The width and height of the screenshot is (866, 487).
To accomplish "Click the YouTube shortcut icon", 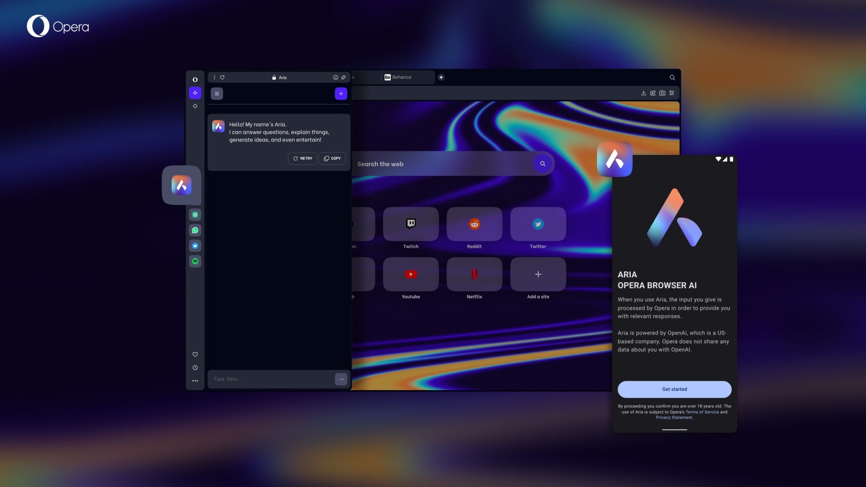I will (x=410, y=274).
